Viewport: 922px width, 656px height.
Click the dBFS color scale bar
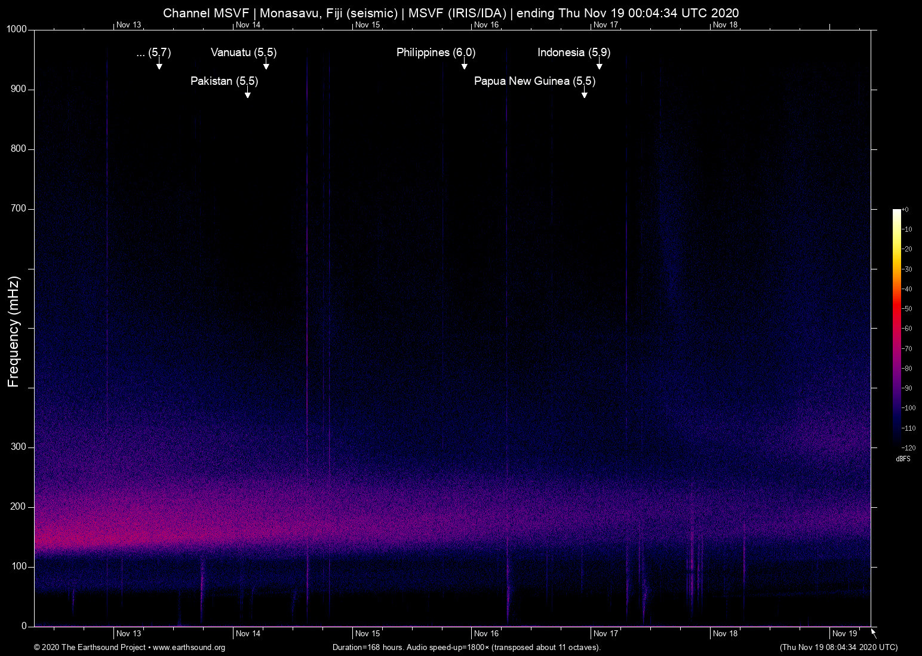tap(896, 328)
